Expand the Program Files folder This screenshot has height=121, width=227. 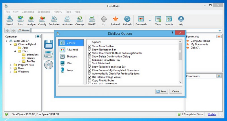[11, 65]
